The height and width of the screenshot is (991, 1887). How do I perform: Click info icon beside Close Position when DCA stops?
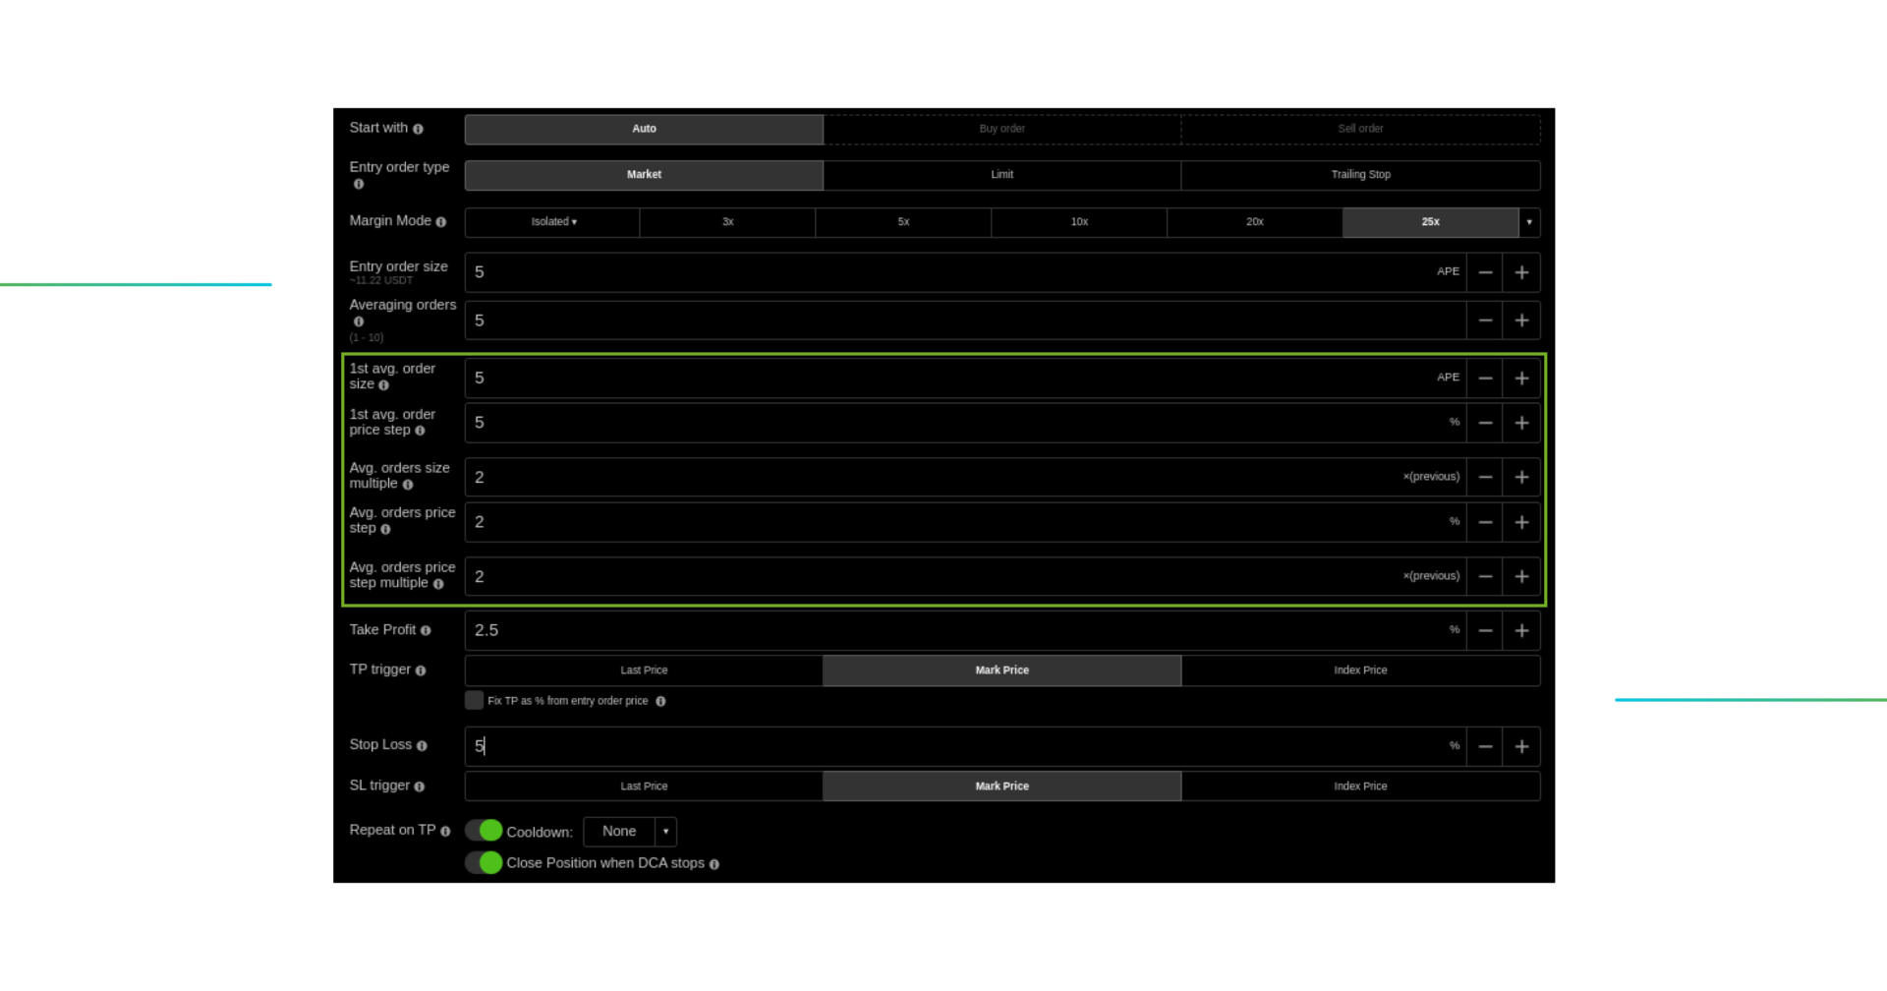715,864
